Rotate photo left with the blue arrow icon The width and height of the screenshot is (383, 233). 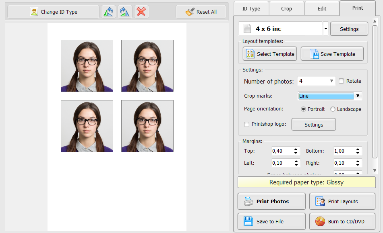point(108,12)
